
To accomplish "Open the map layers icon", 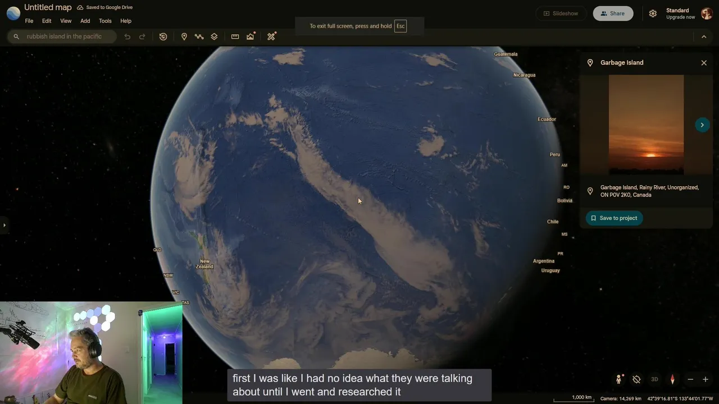I will 214,36.
